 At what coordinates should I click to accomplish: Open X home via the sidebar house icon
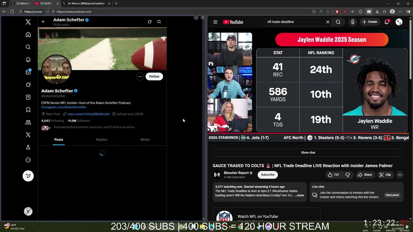pyautogui.click(x=28, y=34)
